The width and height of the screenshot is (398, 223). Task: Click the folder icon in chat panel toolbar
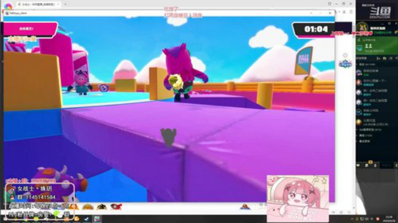[385, 59]
